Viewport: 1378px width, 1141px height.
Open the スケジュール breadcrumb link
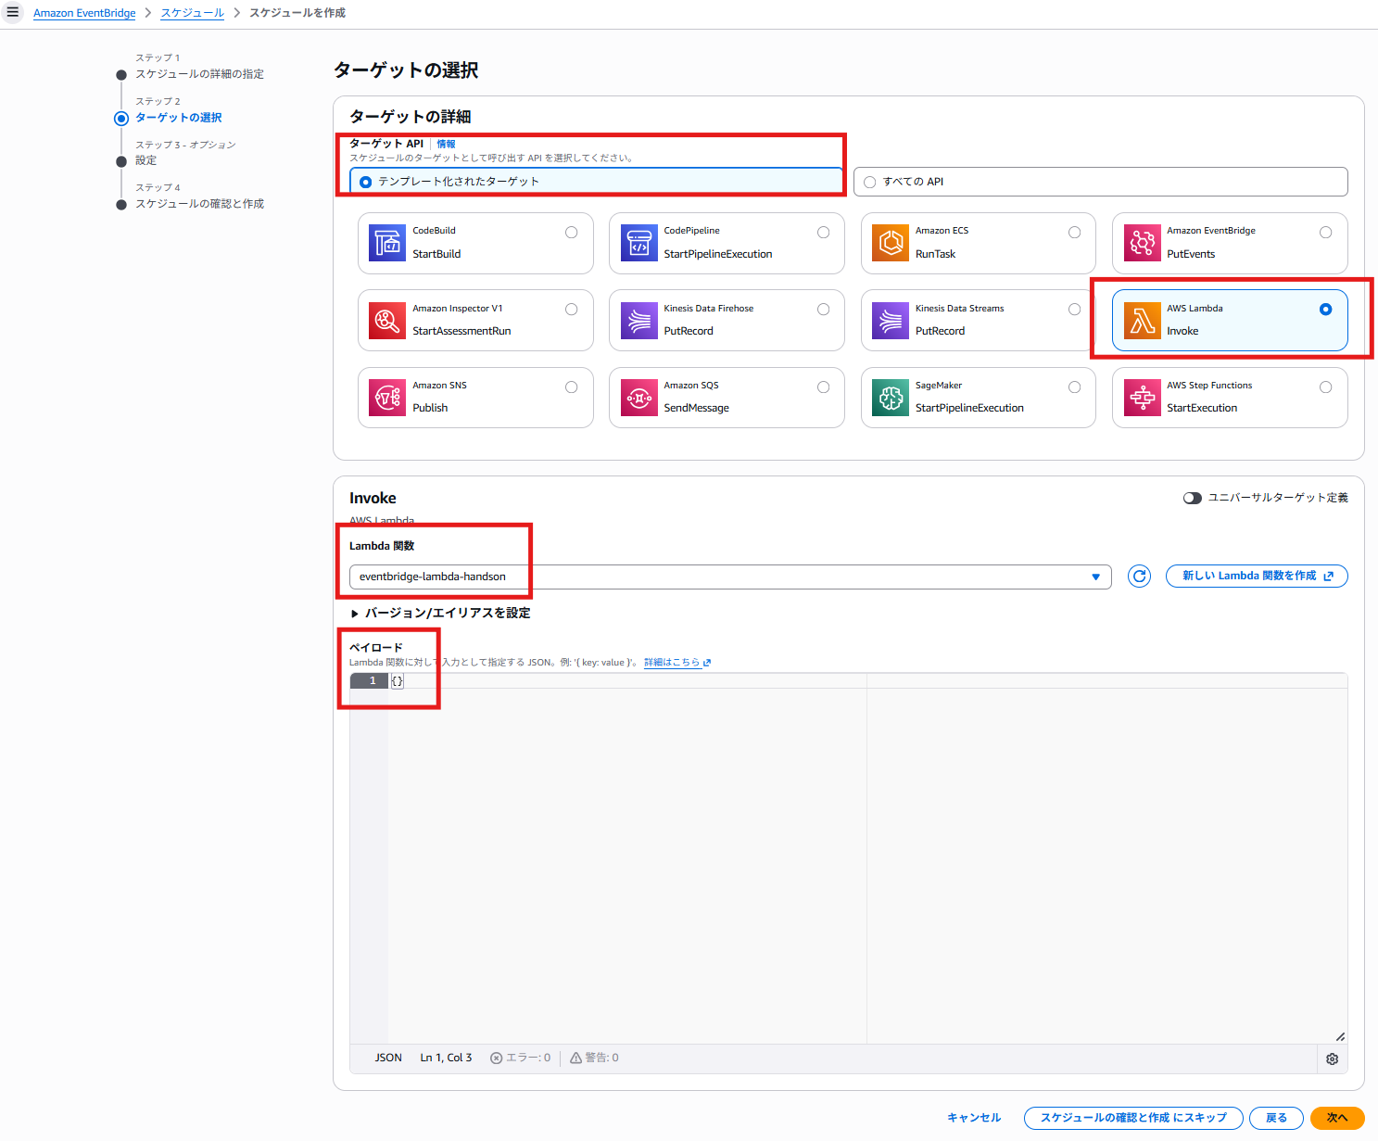192,13
